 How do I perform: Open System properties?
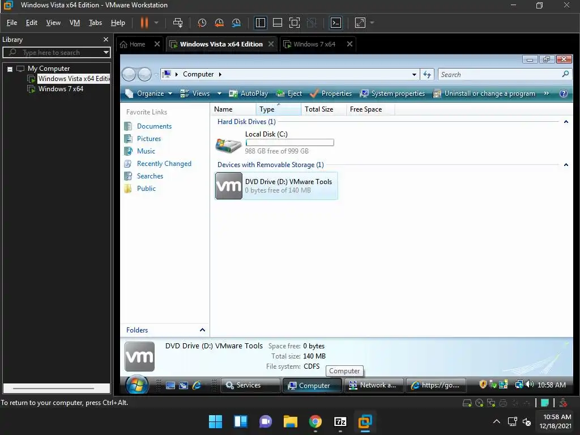pos(393,93)
